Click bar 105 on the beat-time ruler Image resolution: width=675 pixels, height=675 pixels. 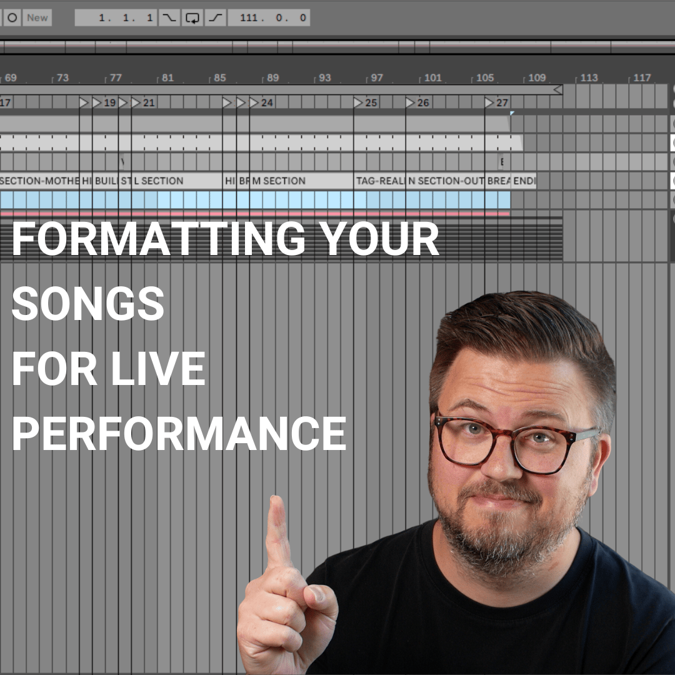485,78
